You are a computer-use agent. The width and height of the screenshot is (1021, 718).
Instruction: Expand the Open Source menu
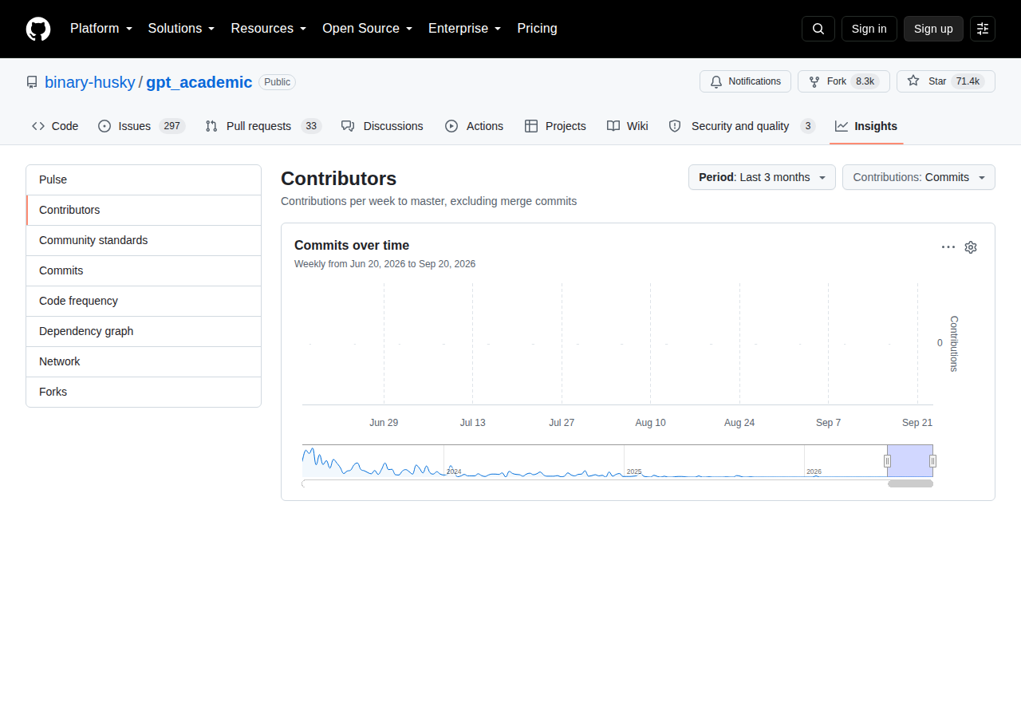[x=367, y=29]
